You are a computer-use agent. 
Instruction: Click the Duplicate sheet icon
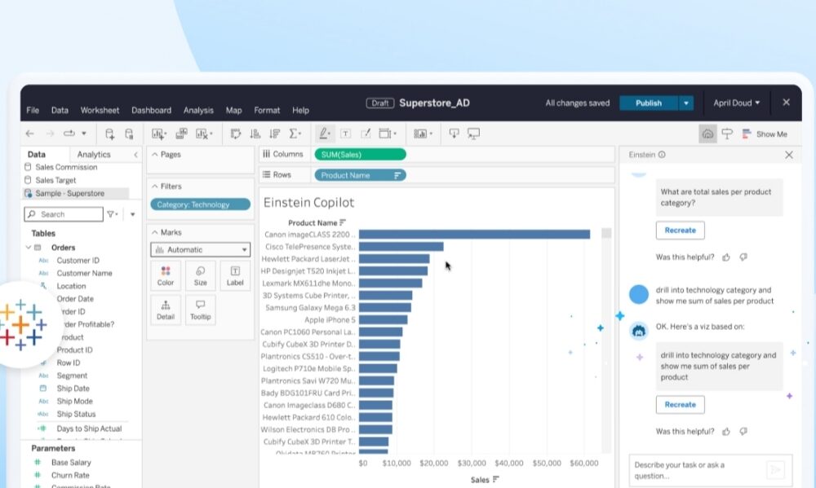point(181,134)
